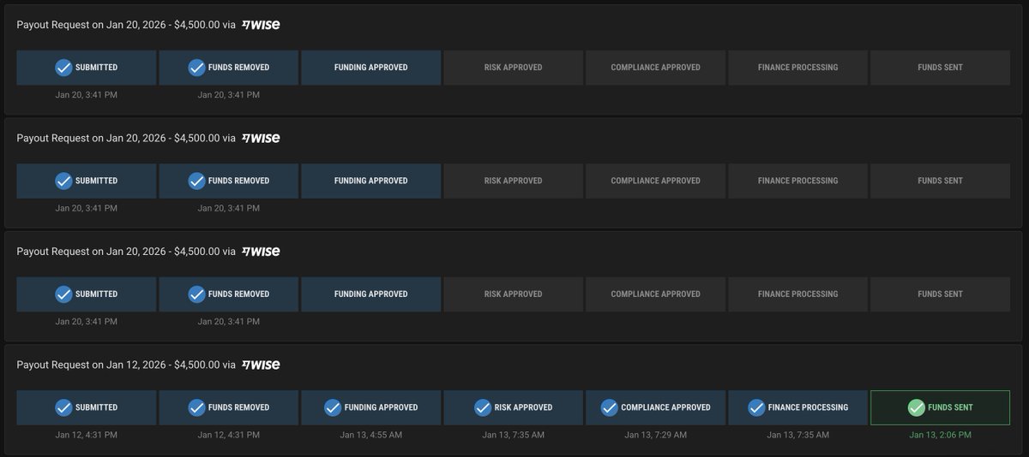Image resolution: width=1029 pixels, height=457 pixels.
Task: Click the 'Jan 13, 4:55 AM' timestamp
Action: 371,435
